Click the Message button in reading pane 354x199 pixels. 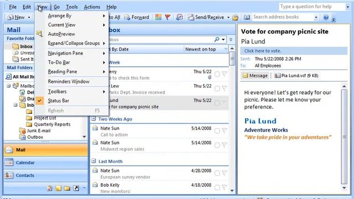(255, 76)
